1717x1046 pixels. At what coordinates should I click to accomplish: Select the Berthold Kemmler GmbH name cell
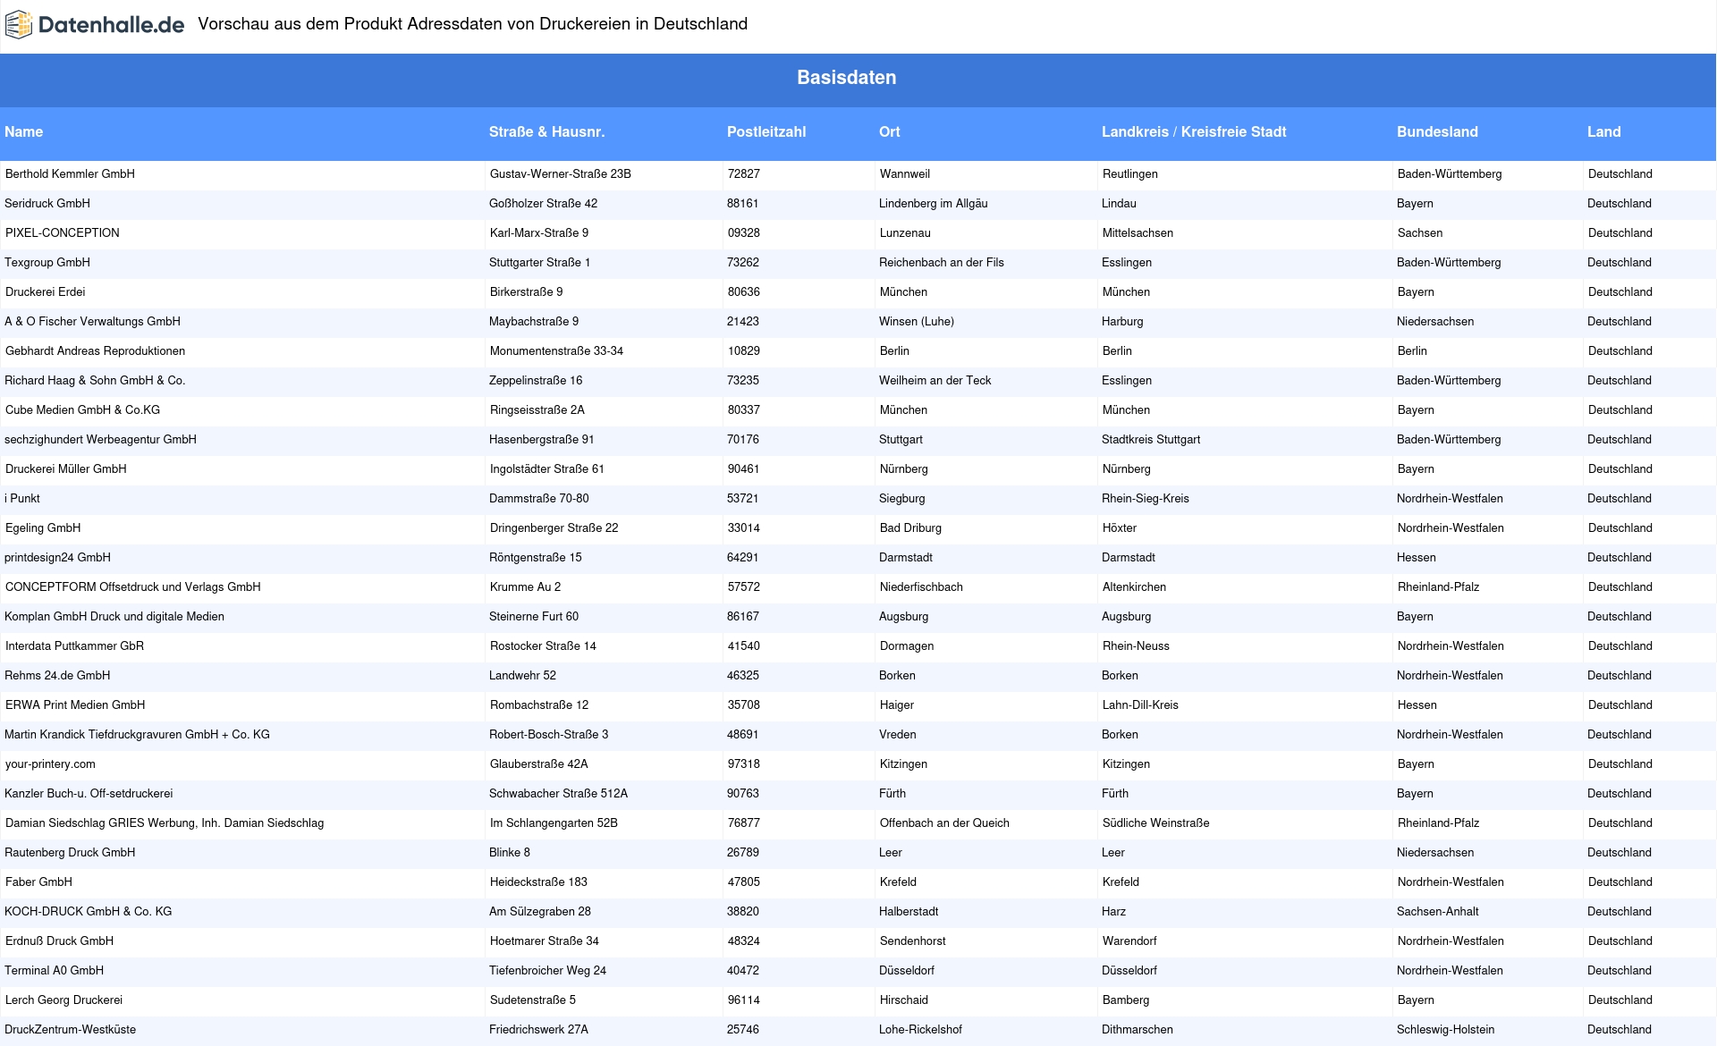70,174
